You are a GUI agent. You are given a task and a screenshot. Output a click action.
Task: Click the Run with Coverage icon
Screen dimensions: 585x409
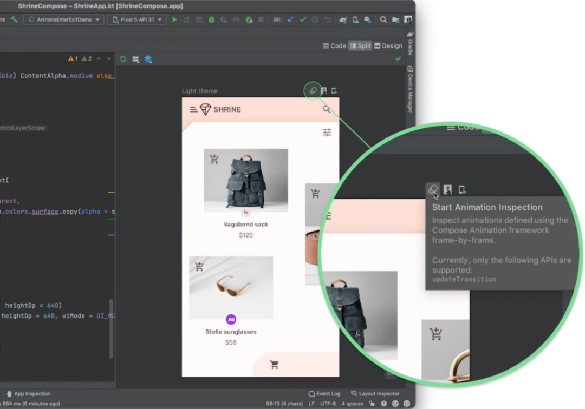click(x=224, y=19)
